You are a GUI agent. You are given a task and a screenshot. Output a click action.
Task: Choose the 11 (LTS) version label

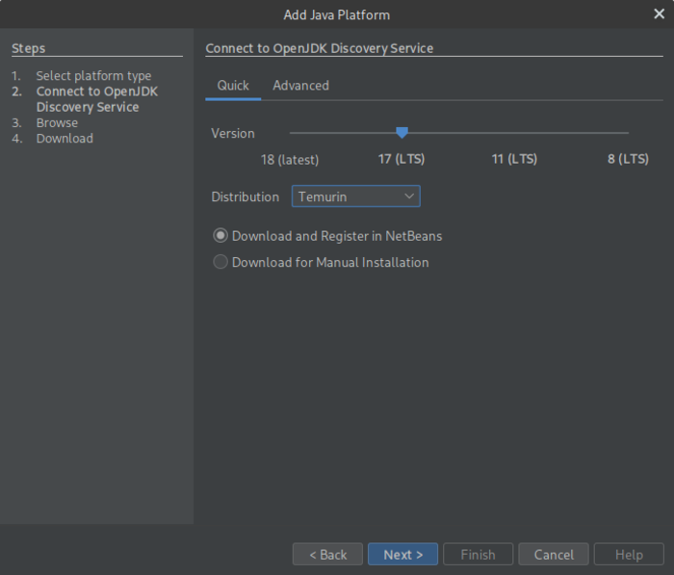pos(514,159)
